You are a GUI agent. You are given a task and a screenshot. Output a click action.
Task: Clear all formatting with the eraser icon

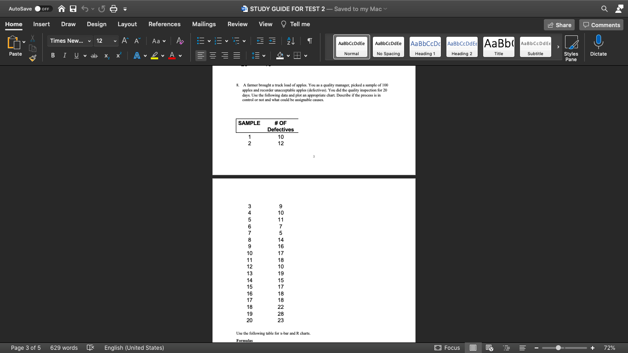pos(179,41)
